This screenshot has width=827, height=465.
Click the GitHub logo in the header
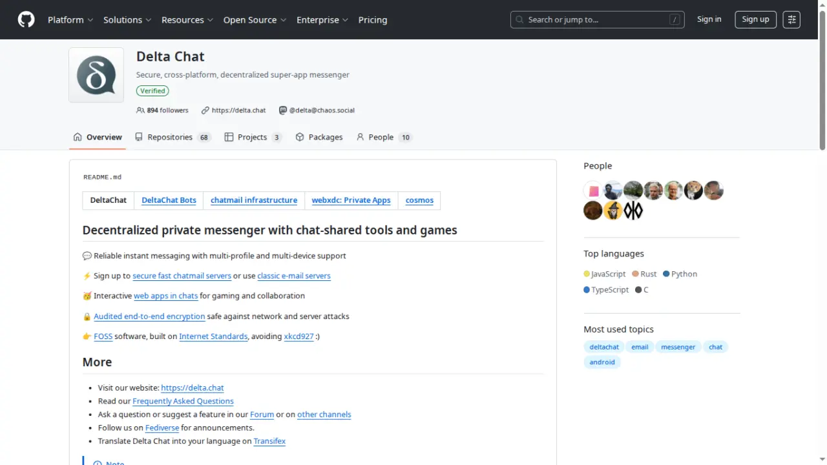(26, 19)
